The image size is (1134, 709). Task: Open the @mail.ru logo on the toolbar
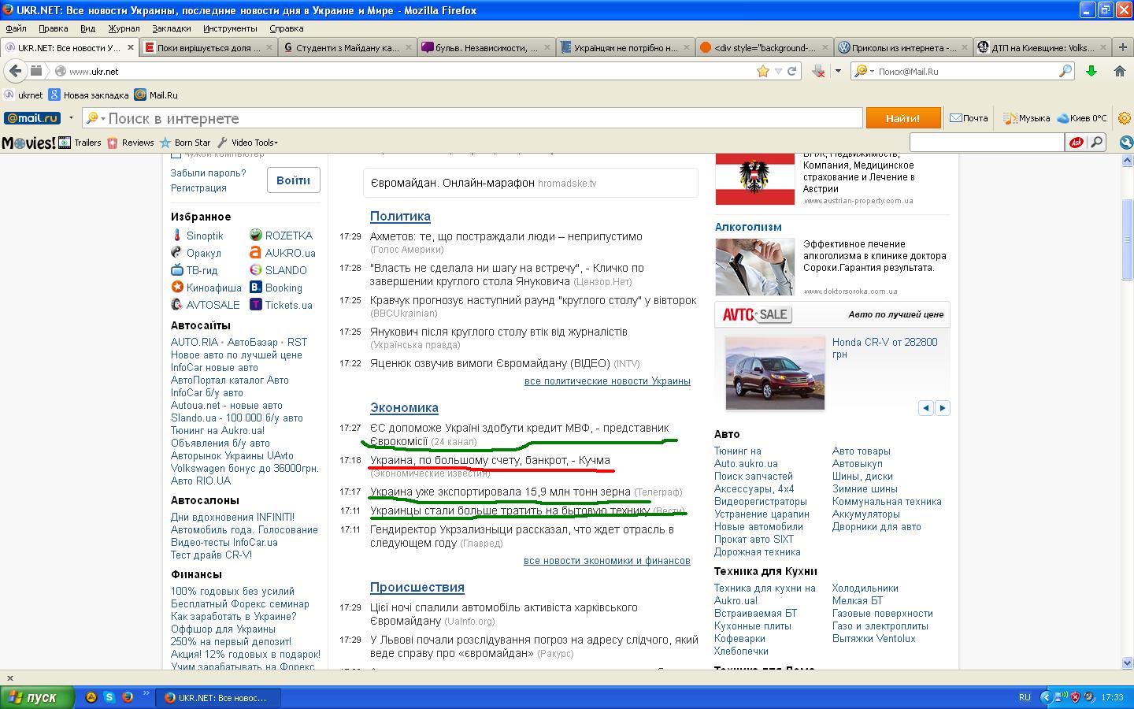pyautogui.click(x=32, y=118)
